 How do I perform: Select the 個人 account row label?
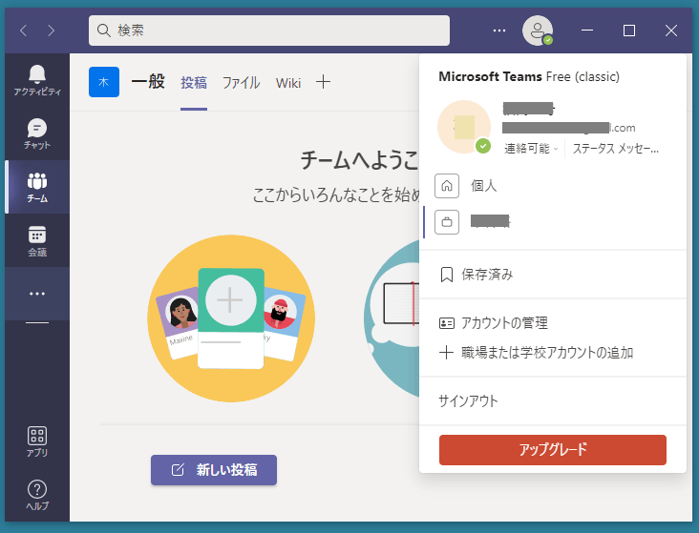(484, 186)
